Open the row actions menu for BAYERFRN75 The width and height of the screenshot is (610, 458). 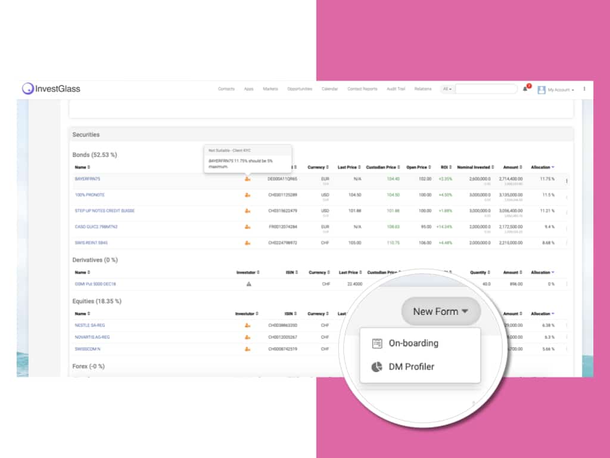coord(567,181)
